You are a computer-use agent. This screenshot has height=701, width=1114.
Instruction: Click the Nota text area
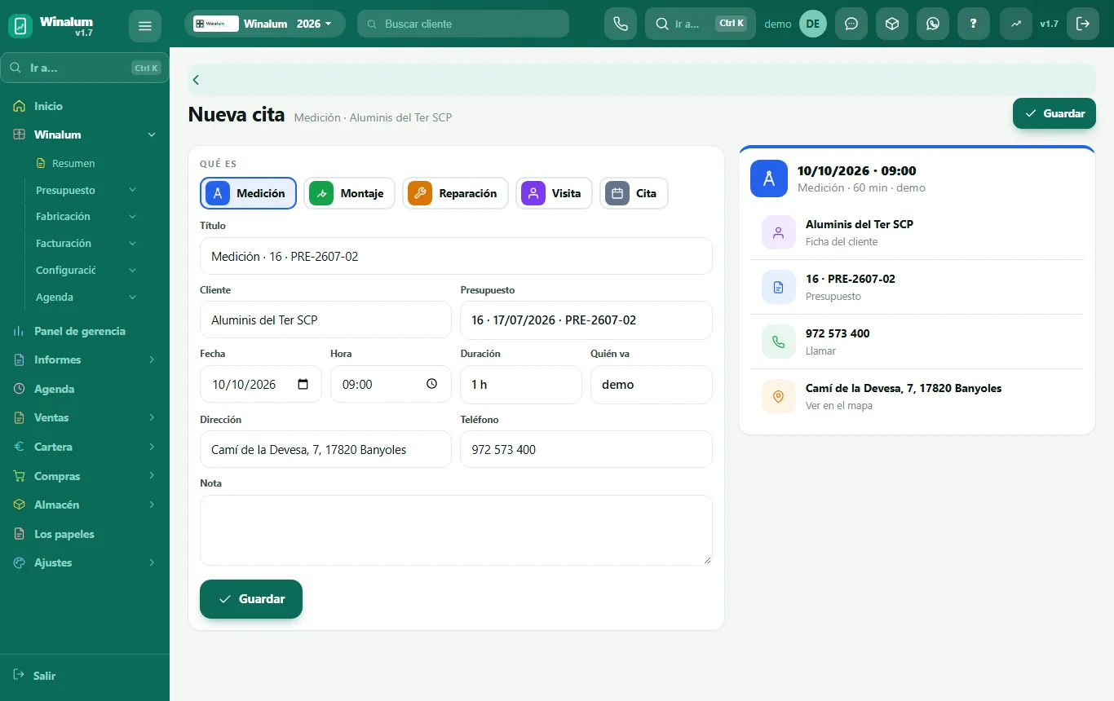point(456,530)
